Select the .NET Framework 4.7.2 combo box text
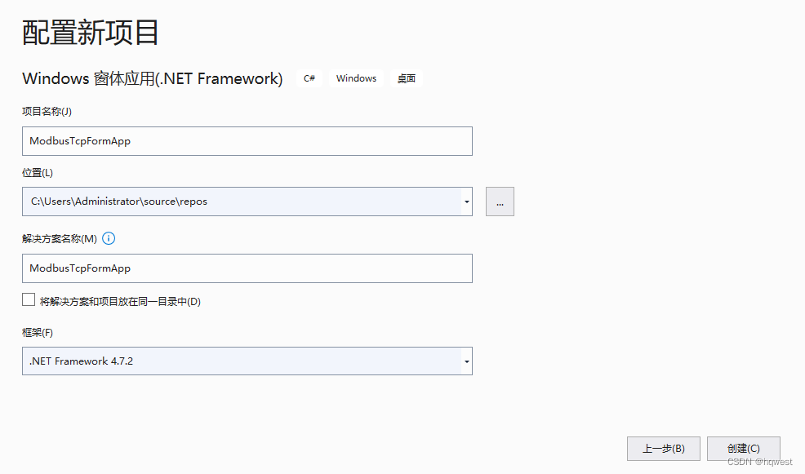Viewport: 805px width, 474px height. tap(81, 361)
